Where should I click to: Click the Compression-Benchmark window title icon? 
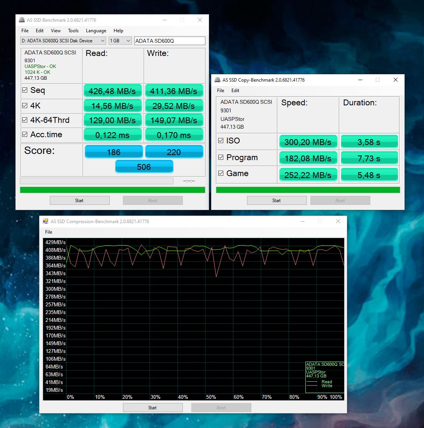pos(46,221)
